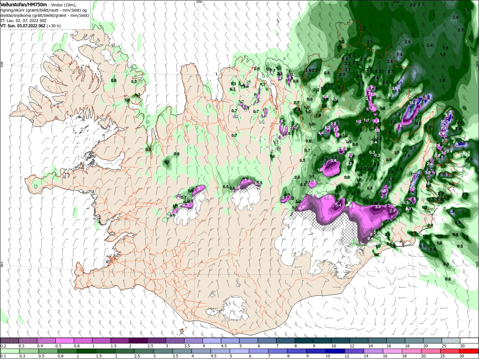This screenshot has height=359, width=479.
Task: Click the navy blue 10 mm rain swatch
Action: (x=334, y=351)
